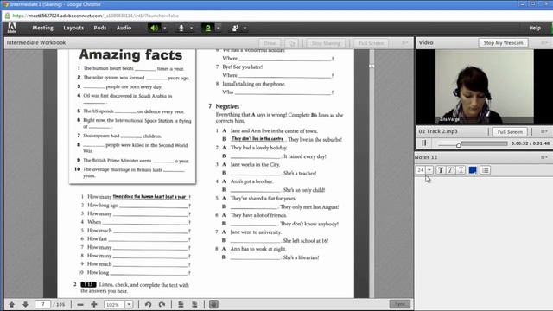
Task: Click the browser address bar URL
Action: [x=95, y=16]
